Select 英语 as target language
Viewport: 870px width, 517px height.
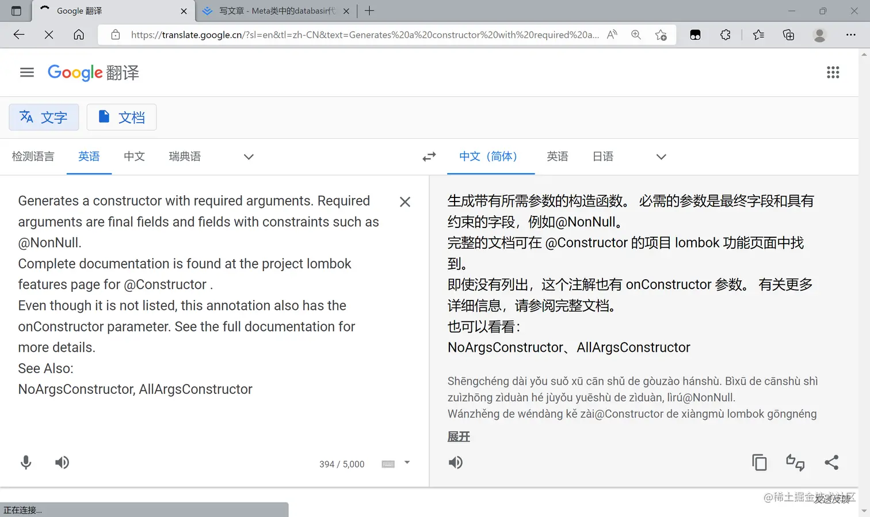558,157
